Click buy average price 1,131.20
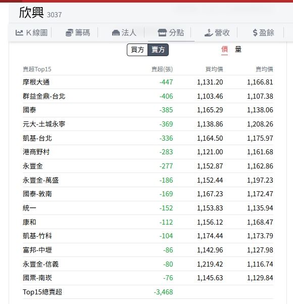 [210, 82]
